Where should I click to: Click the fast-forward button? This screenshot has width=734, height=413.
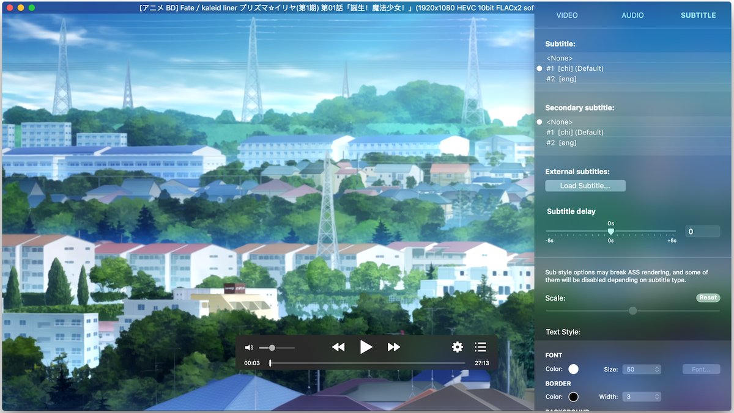pyautogui.click(x=394, y=347)
